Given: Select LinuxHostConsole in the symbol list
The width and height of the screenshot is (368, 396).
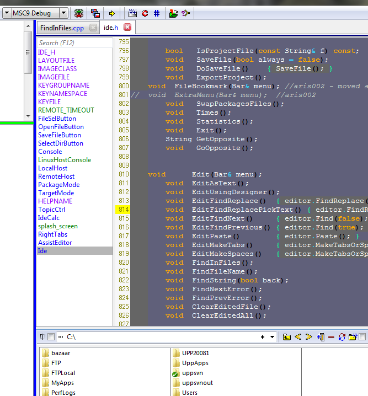Looking at the screenshot, I should [x=64, y=160].
